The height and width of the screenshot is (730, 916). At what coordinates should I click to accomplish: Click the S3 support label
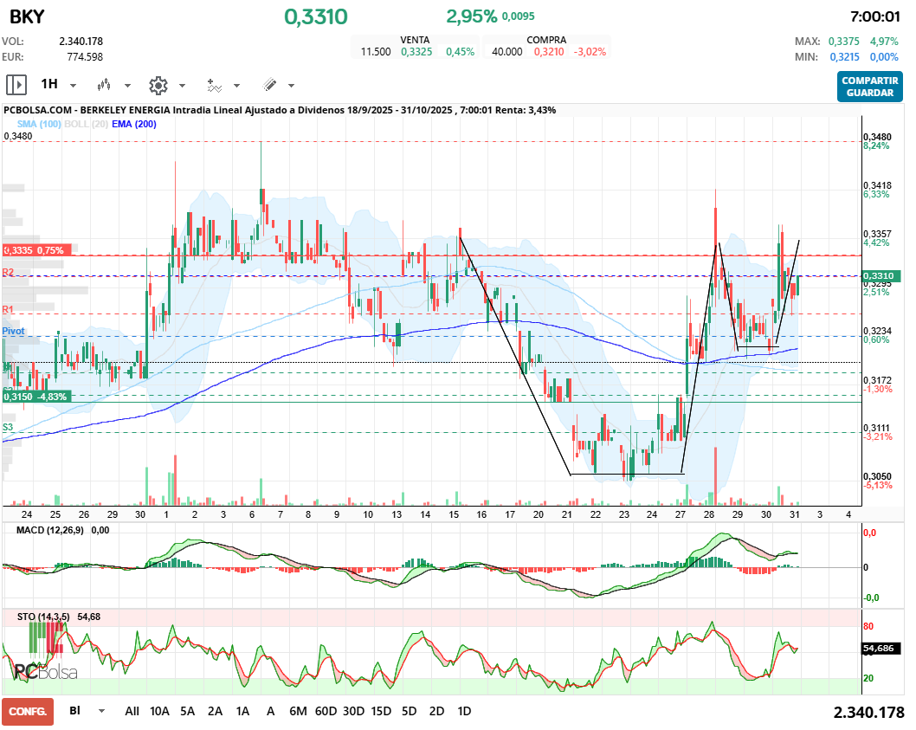pyautogui.click(x=8, y=427)
